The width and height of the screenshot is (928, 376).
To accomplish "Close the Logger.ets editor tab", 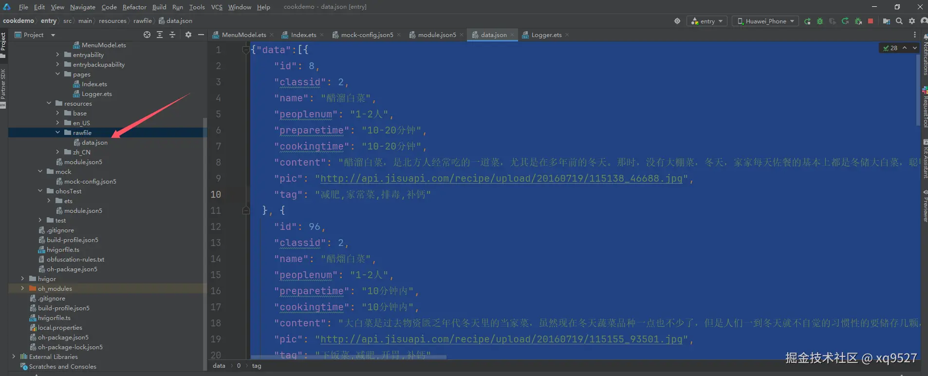I will coord(567,35).
